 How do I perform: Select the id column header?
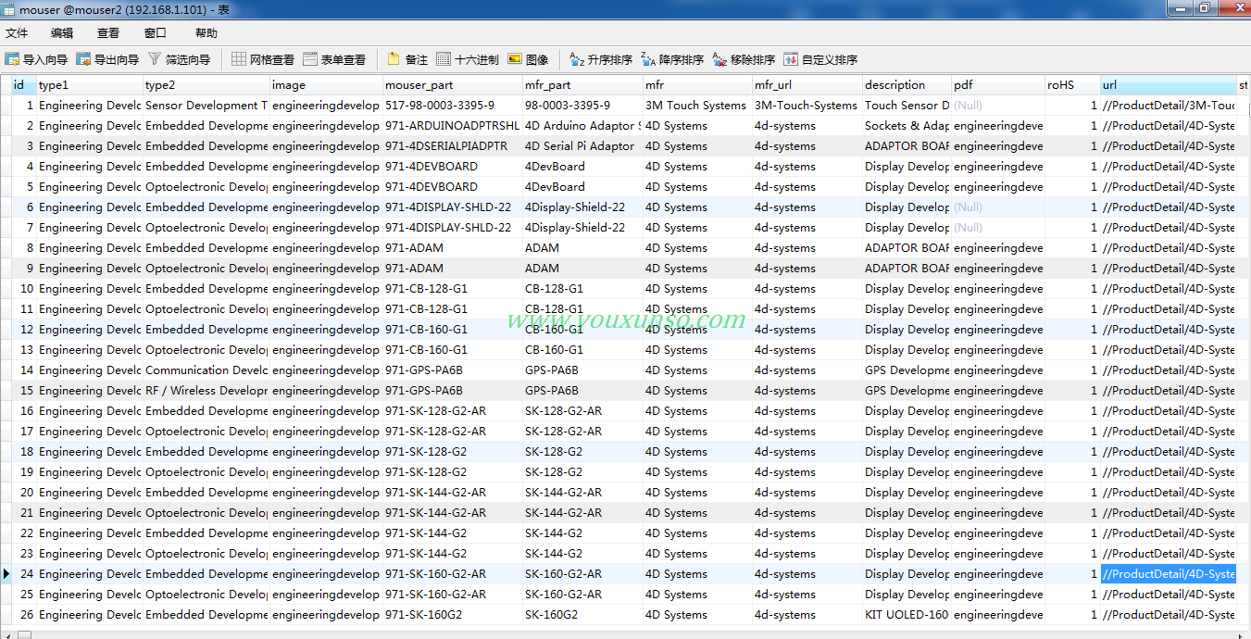point(24,85)
